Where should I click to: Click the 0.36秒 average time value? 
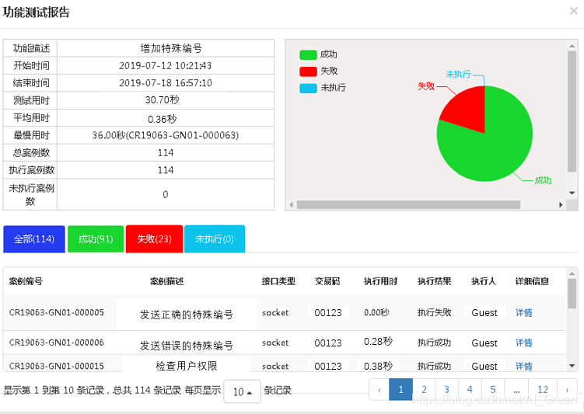coord(162,119)
